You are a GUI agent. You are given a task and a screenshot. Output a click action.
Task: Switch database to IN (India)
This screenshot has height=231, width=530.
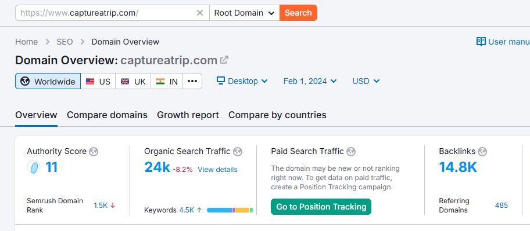click(x=167, y=81)
